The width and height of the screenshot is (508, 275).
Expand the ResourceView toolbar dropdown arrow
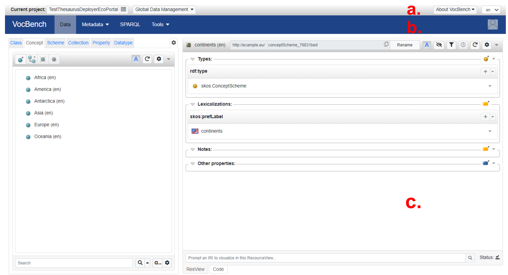pos(497,45)
